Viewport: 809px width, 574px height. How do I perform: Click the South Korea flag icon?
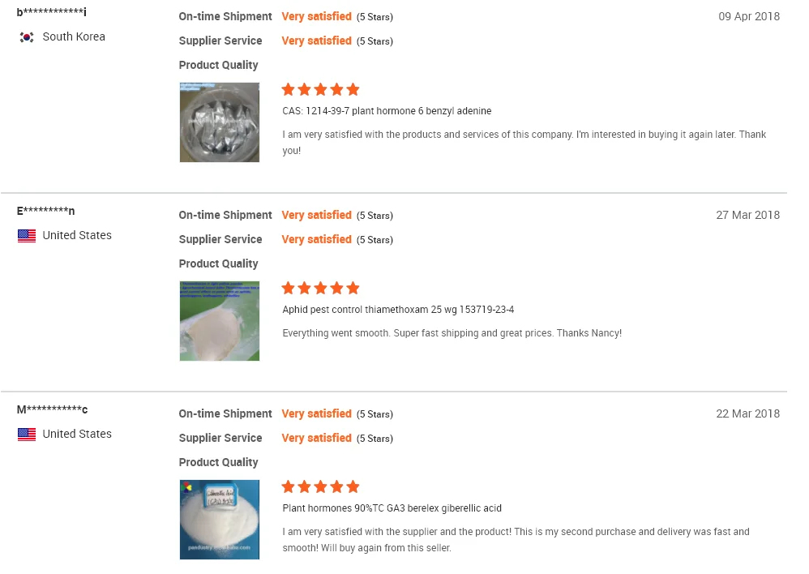[27, 37]
